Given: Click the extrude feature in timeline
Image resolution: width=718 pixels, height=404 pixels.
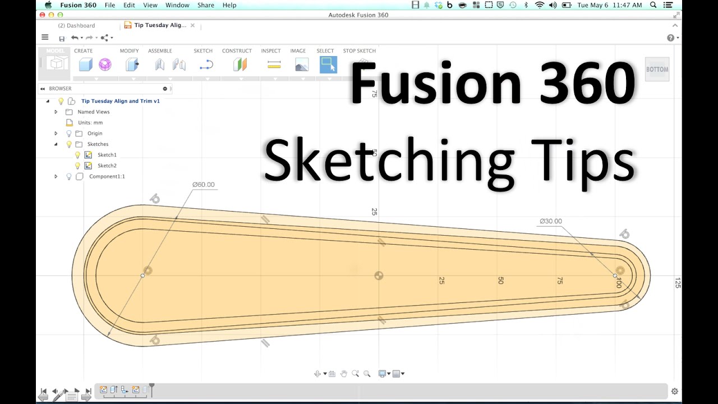Looking at the screenshot, I should (114, 389).
